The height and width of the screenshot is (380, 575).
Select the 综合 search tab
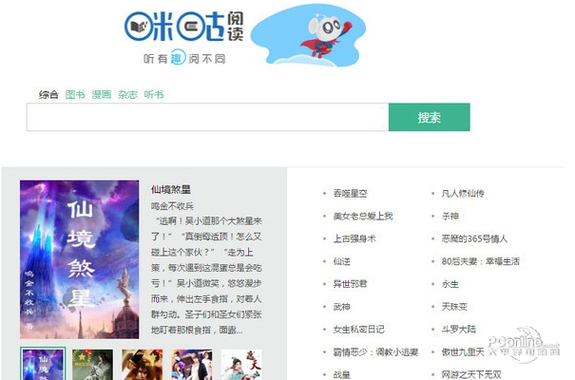coord(48,95)
